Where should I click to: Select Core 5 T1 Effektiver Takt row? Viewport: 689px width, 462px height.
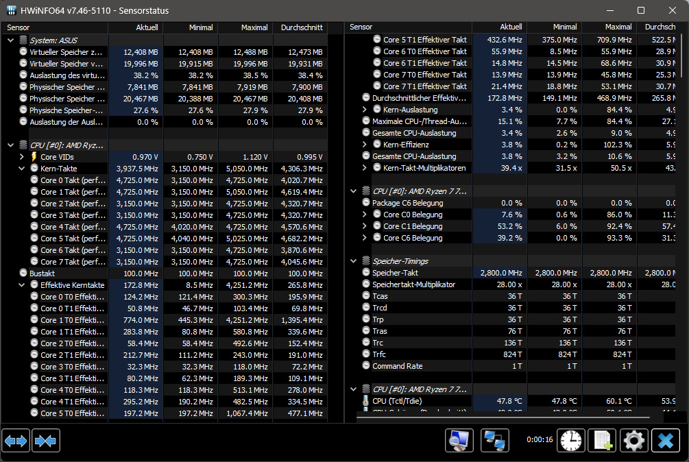coord(512,40)
